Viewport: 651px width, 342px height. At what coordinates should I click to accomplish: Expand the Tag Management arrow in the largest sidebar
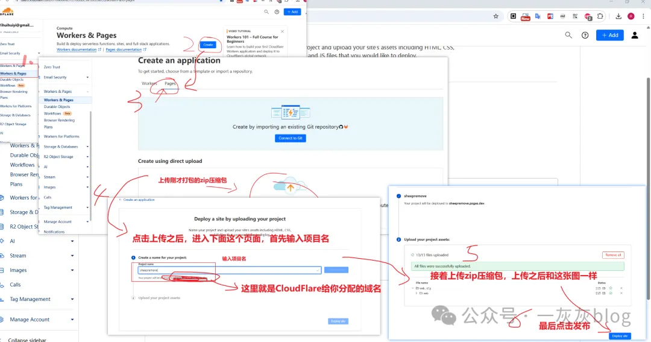tap(72, 299)
